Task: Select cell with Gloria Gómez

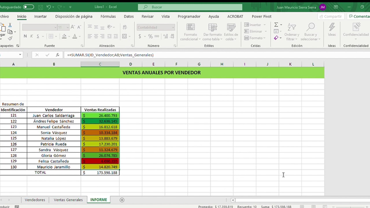Action: pos(54,155)
